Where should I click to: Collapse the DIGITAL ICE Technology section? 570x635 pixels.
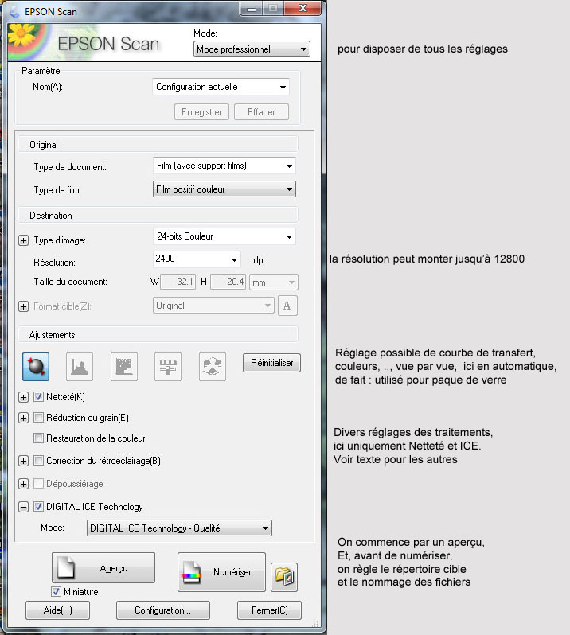(23, 506)
